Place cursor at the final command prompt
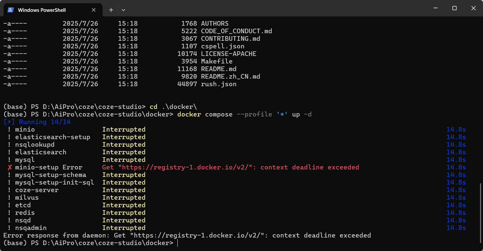483x251 pixels. 177,243
